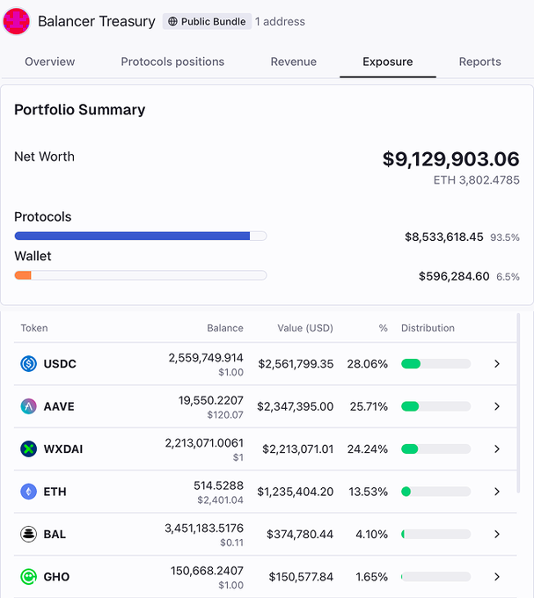Viewport: 534px width, 598px height.
Task: Click the AAVE value $2,347,395.00
Action: 296,406
